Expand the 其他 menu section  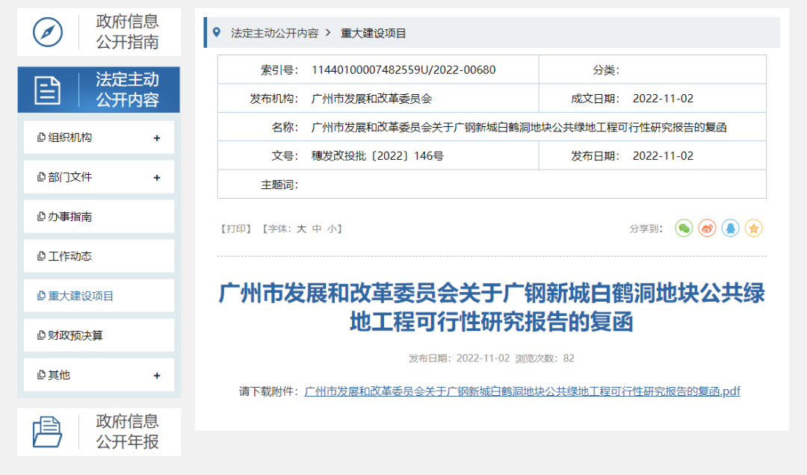click(x=157, y=374)
